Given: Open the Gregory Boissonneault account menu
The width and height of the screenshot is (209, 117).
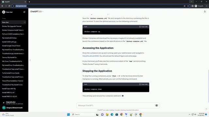Looking at the screenshot, I should click(x=14, y=108).
